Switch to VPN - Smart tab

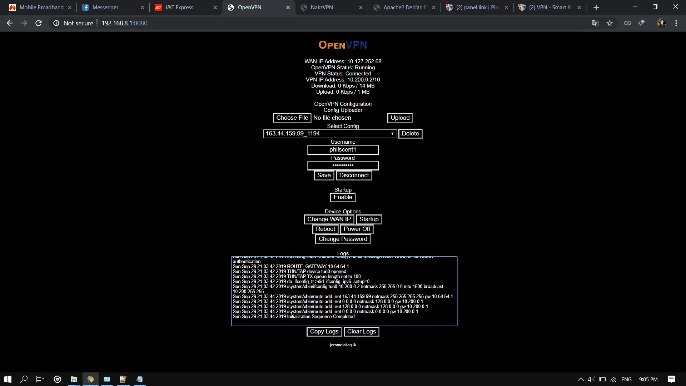click(550, 8)
